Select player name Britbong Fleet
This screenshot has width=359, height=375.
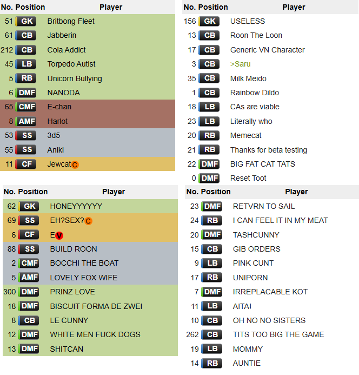click(71, 21)
